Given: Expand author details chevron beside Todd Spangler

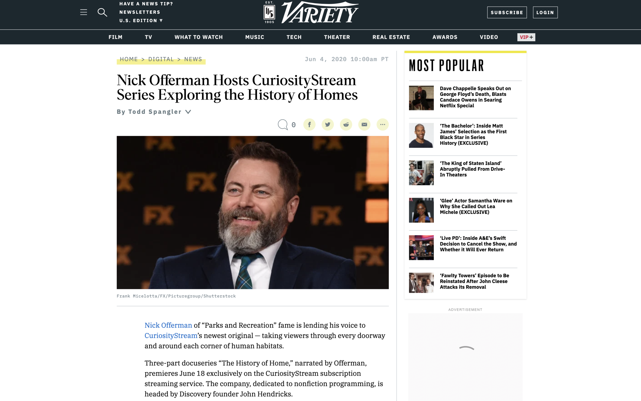Looking at the screenshot, I should point(188,112).
